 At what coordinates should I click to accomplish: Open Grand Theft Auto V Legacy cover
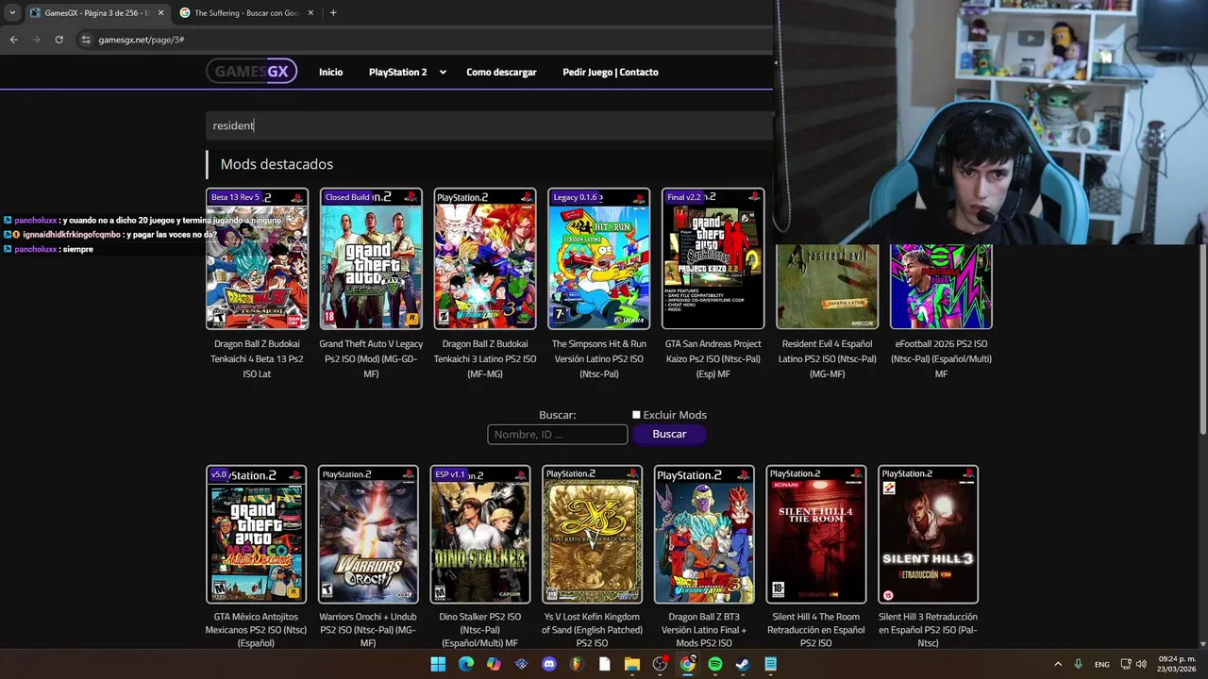(371, 258)
